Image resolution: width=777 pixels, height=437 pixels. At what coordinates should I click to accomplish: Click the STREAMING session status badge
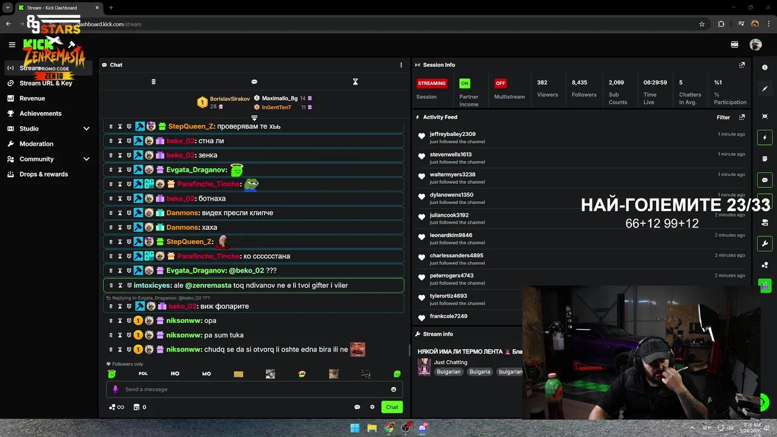click(x=432, y=83)
